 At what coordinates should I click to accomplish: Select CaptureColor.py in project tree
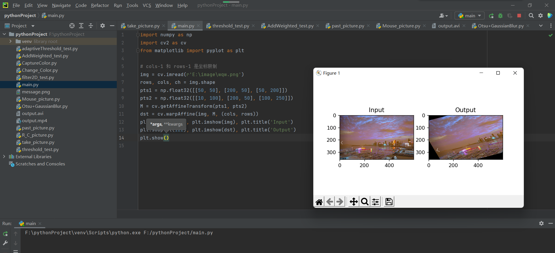pyautogui.click(x=39, y=63)
